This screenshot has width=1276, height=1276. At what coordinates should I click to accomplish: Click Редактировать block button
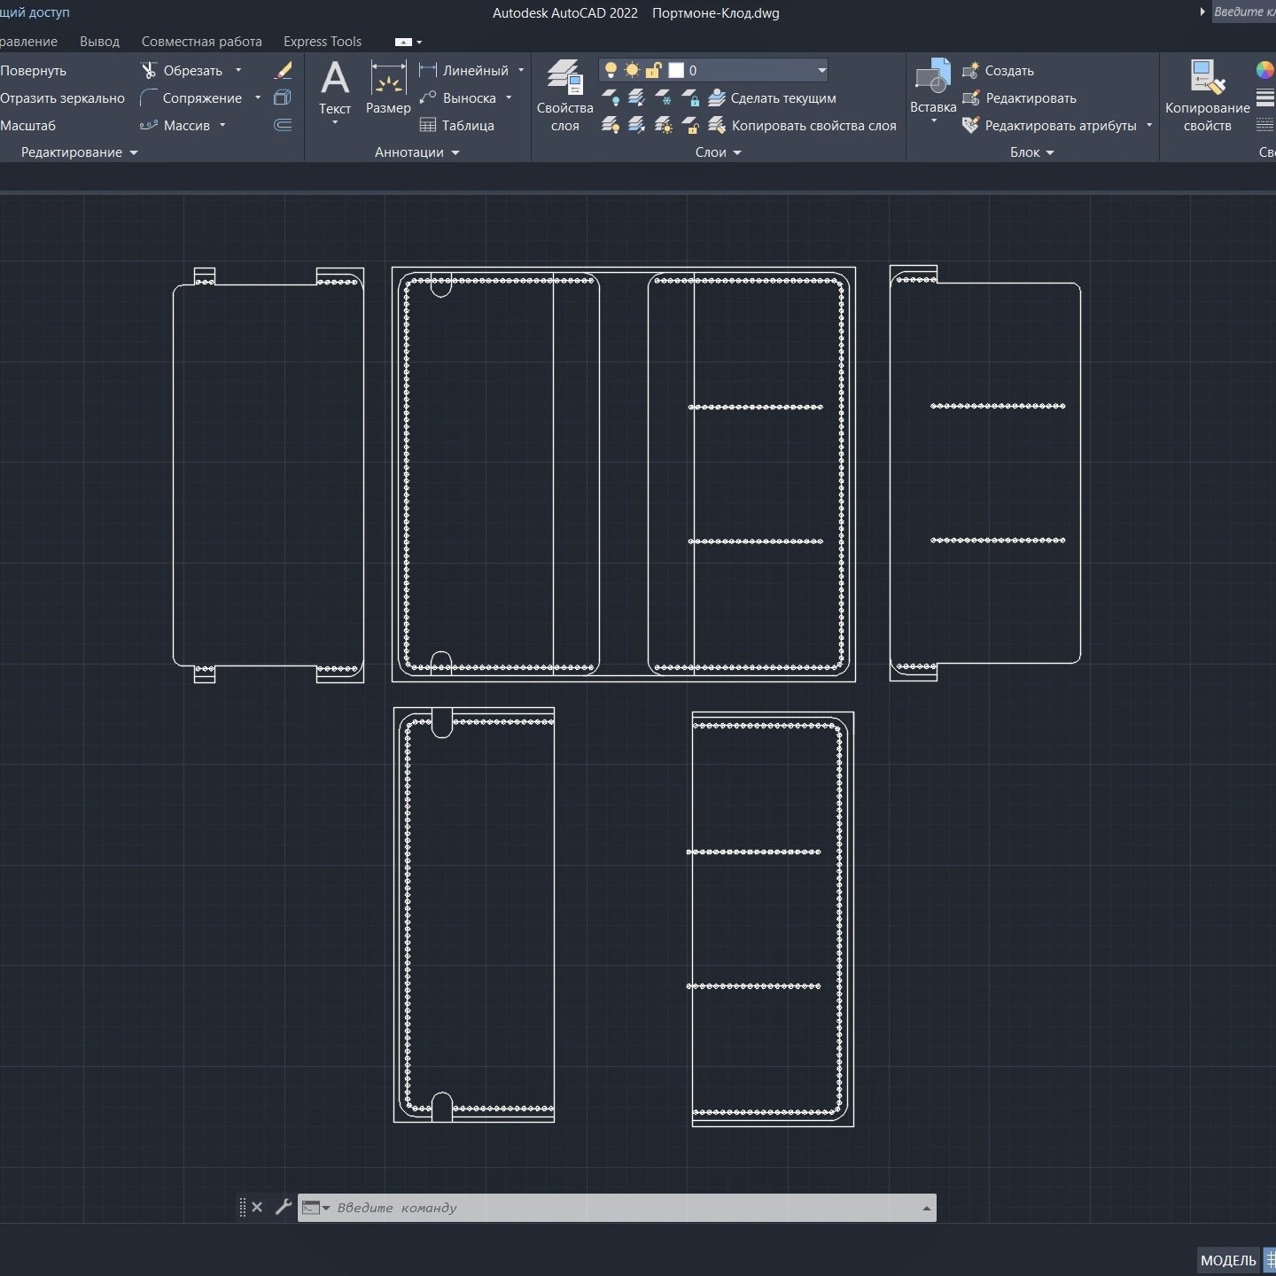[1020, 97]
